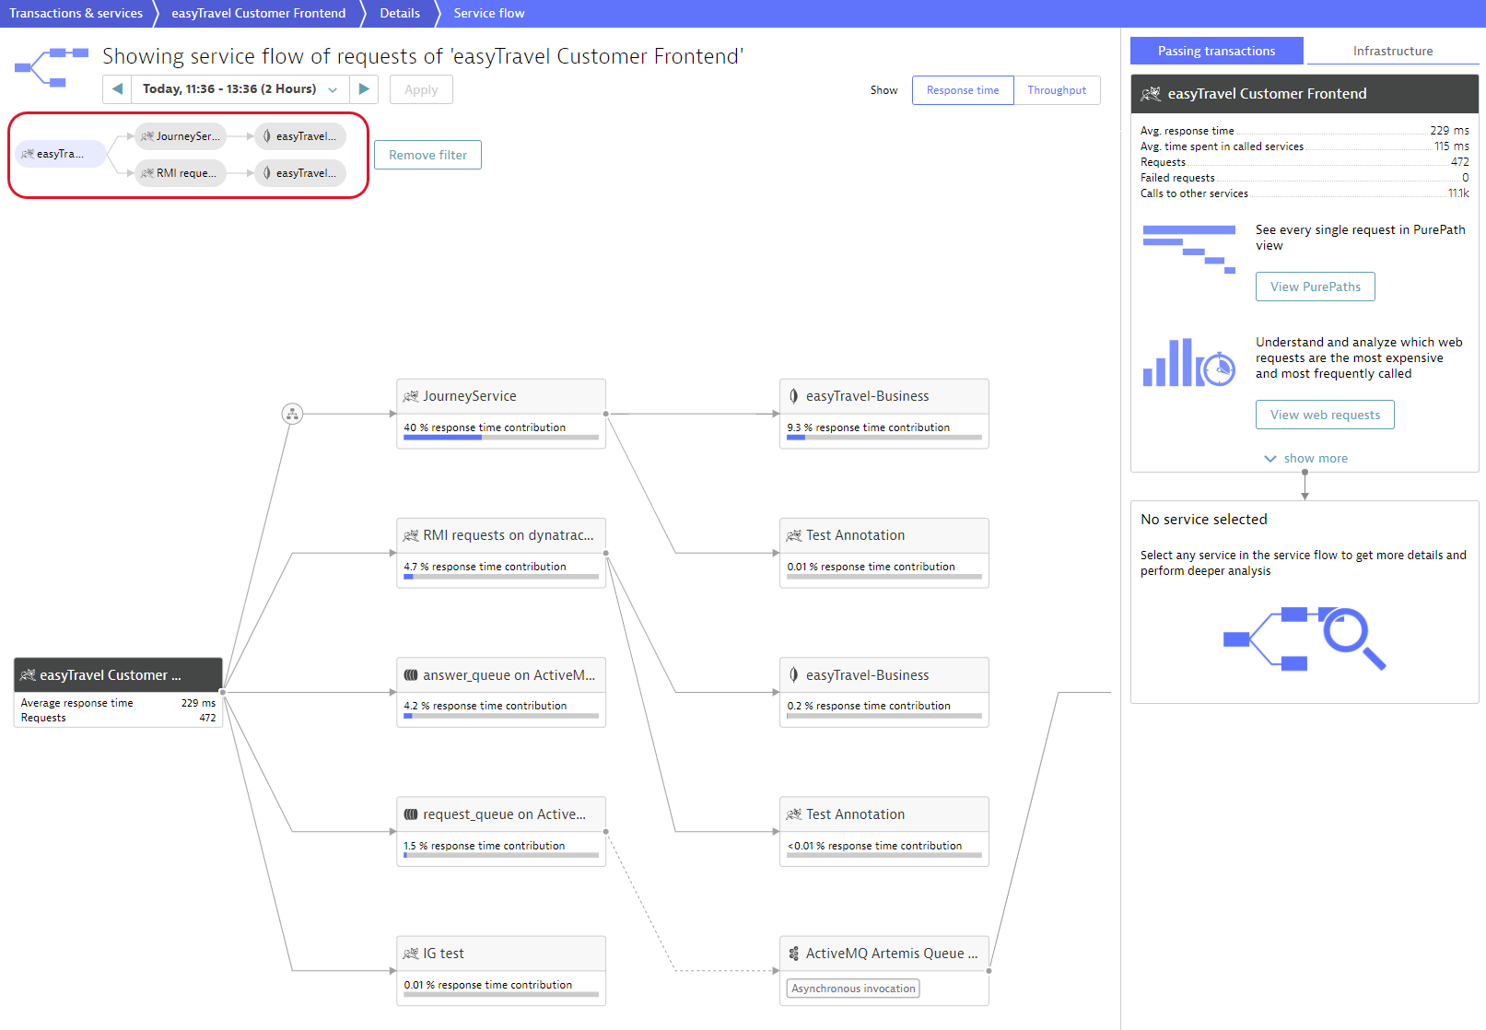Click Avg. time spent in called services
Screen dimensions: 1486x1030
(x=1305, y=146)
